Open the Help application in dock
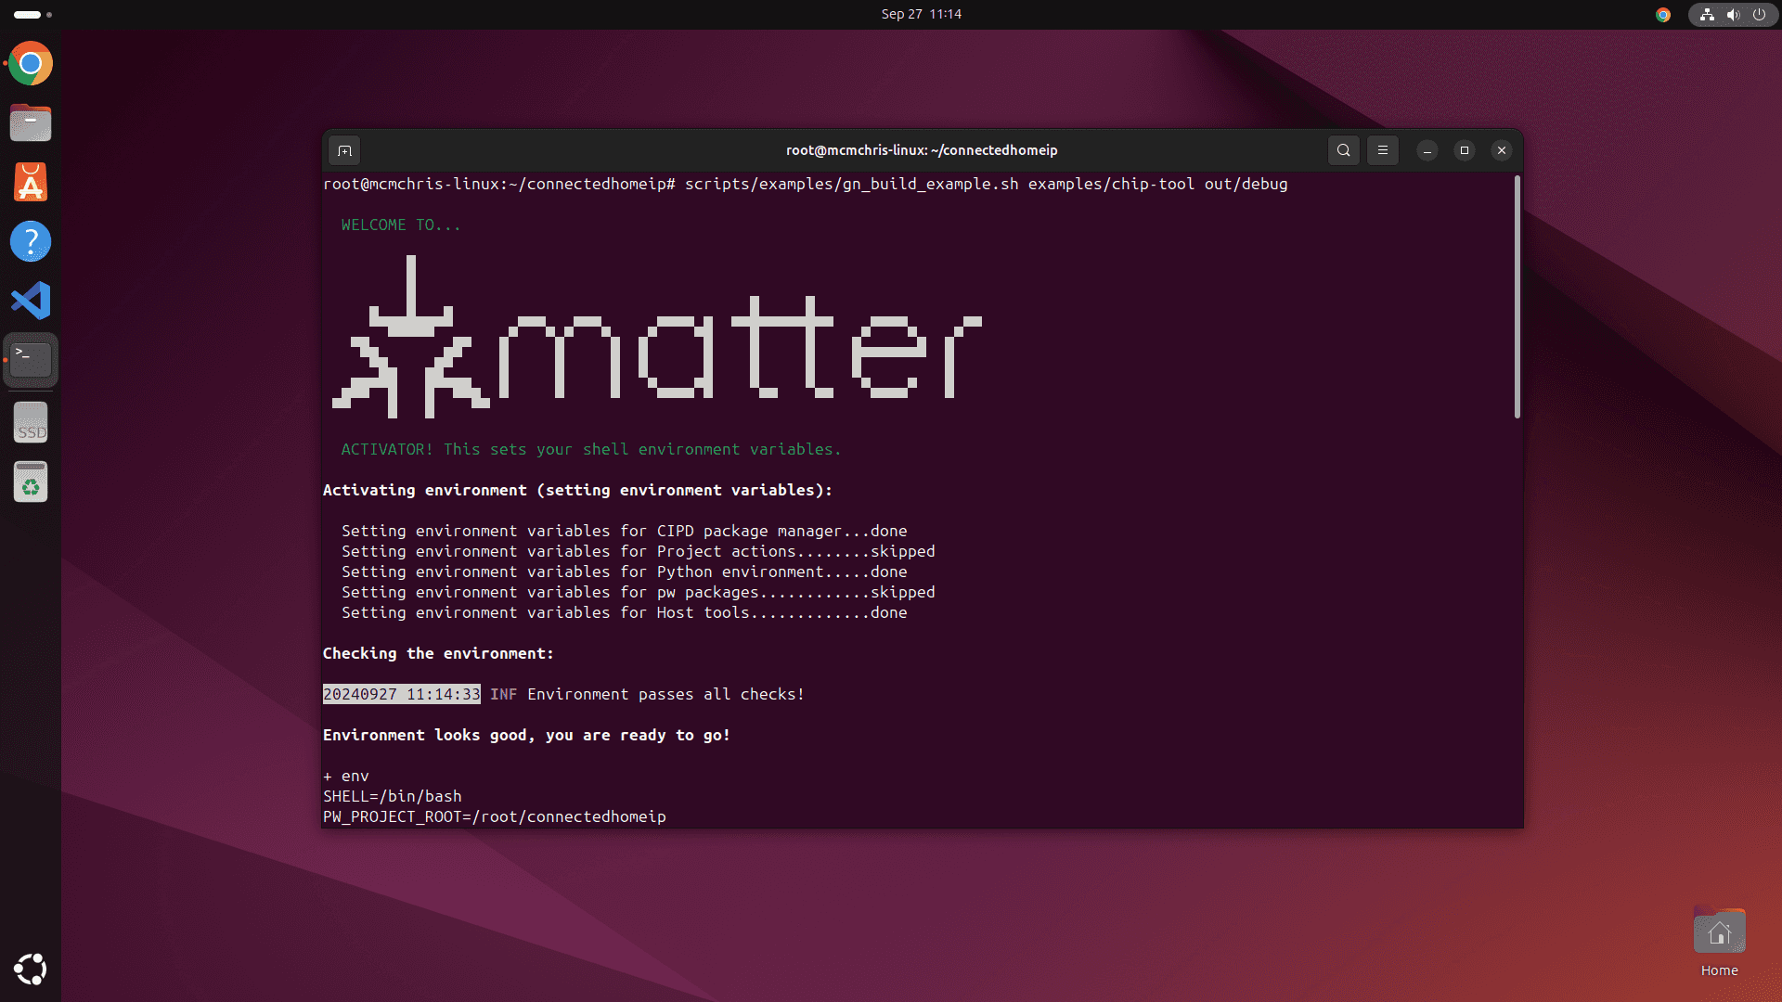 coord(31,241)
